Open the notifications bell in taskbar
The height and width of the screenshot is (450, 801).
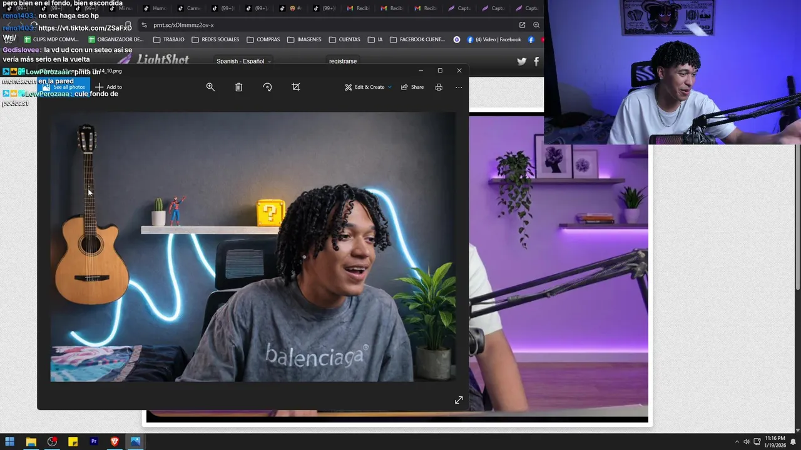793,442
